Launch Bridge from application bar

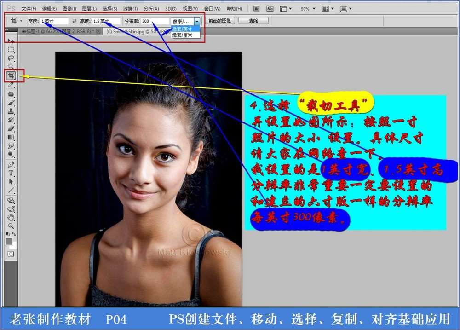click(256, 8)
